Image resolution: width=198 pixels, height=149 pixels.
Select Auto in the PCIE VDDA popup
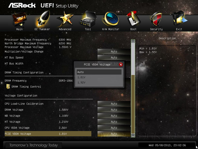point(99,72)
